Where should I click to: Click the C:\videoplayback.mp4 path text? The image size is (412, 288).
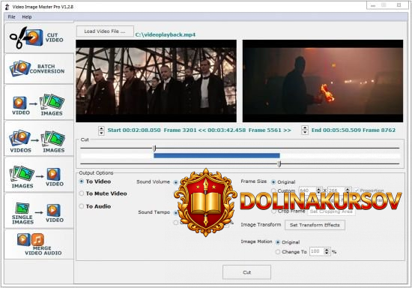(166, 34)
